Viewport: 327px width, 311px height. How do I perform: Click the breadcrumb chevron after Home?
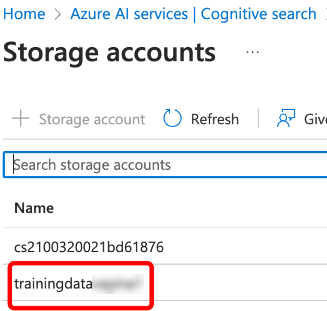point(57,14)
